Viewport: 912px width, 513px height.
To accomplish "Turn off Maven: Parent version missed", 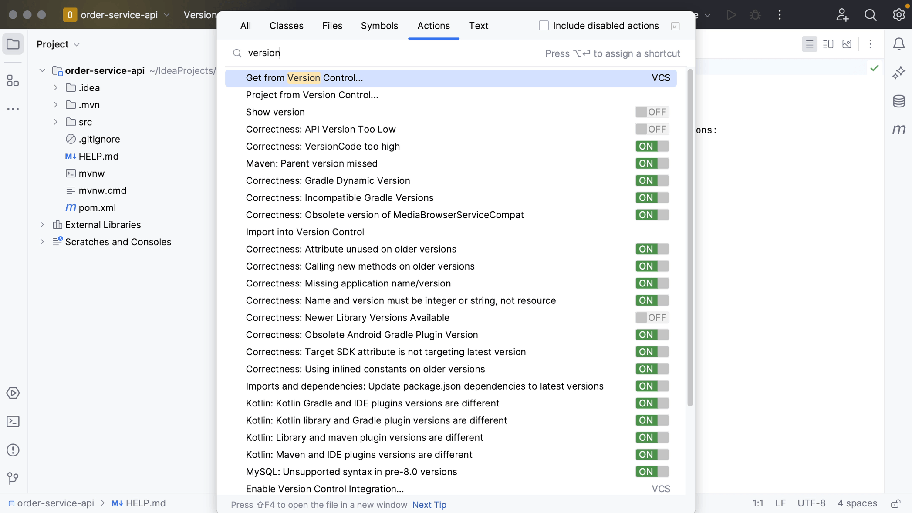I will pos(652,163).
